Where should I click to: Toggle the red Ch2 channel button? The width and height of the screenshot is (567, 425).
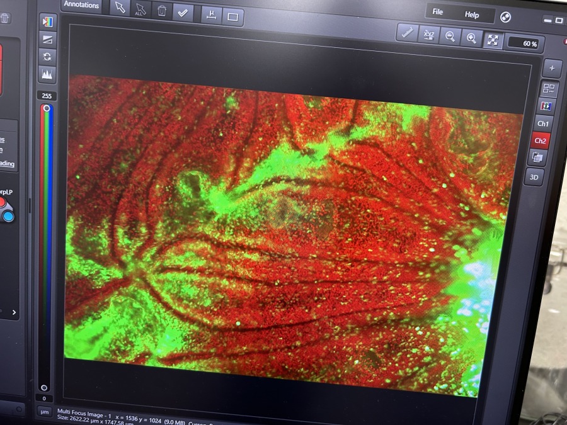(541, 140)
